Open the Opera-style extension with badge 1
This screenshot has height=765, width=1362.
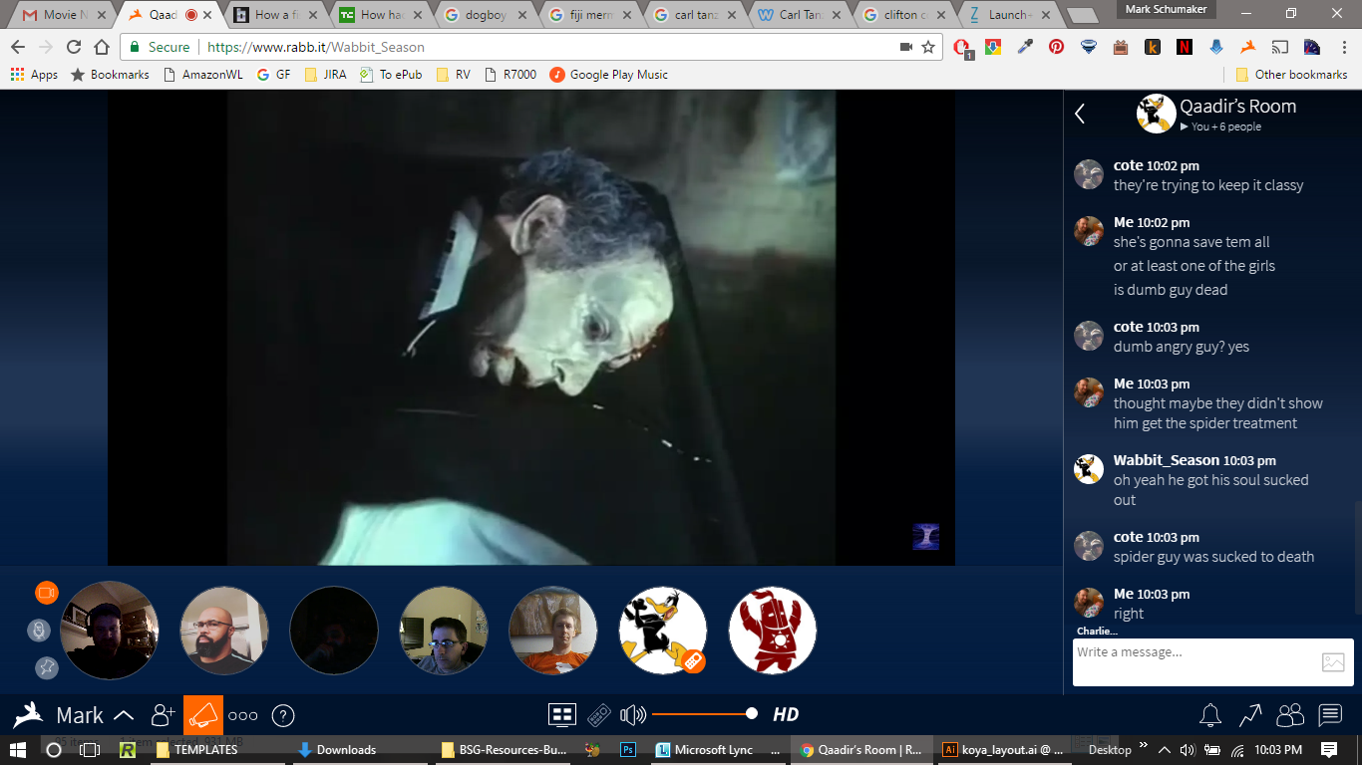(963, 48)
